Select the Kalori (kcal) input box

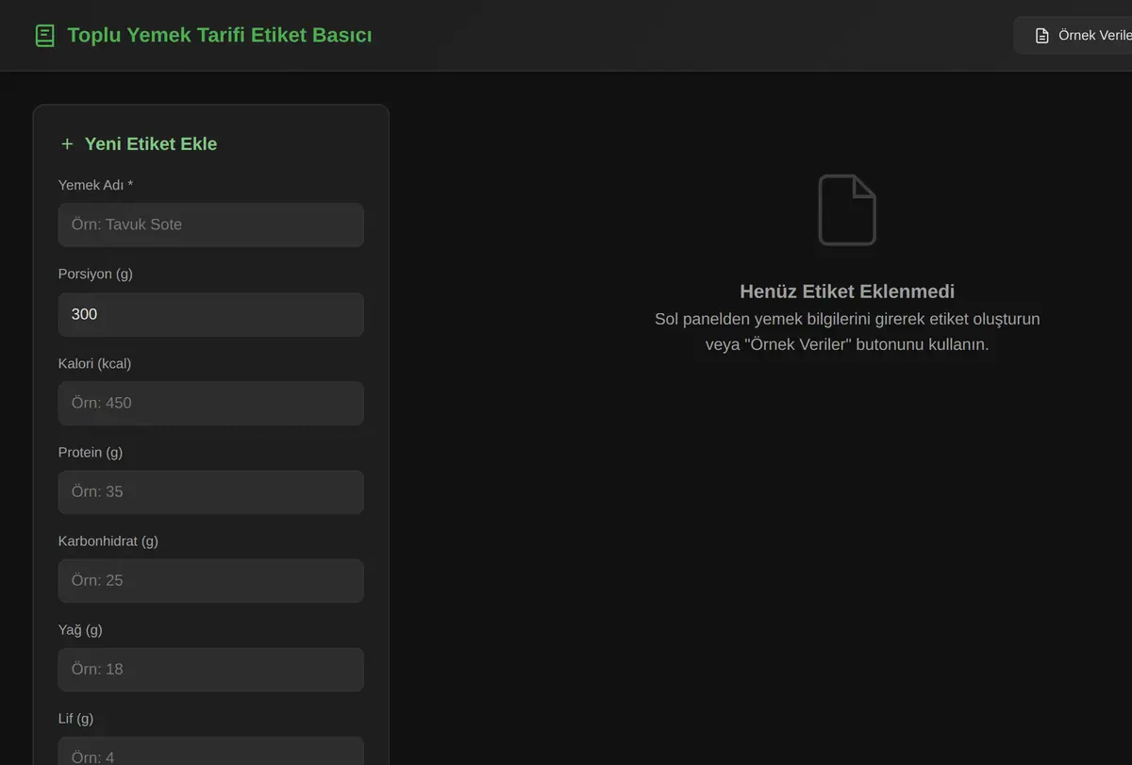211,403
